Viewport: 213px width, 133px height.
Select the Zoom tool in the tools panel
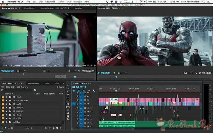tap(68, 120)
